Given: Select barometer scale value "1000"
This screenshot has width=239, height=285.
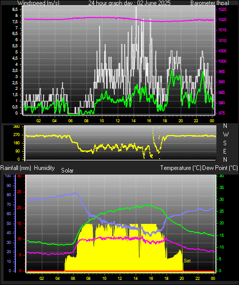Looking at the screenshot, I should pos(222,61).
